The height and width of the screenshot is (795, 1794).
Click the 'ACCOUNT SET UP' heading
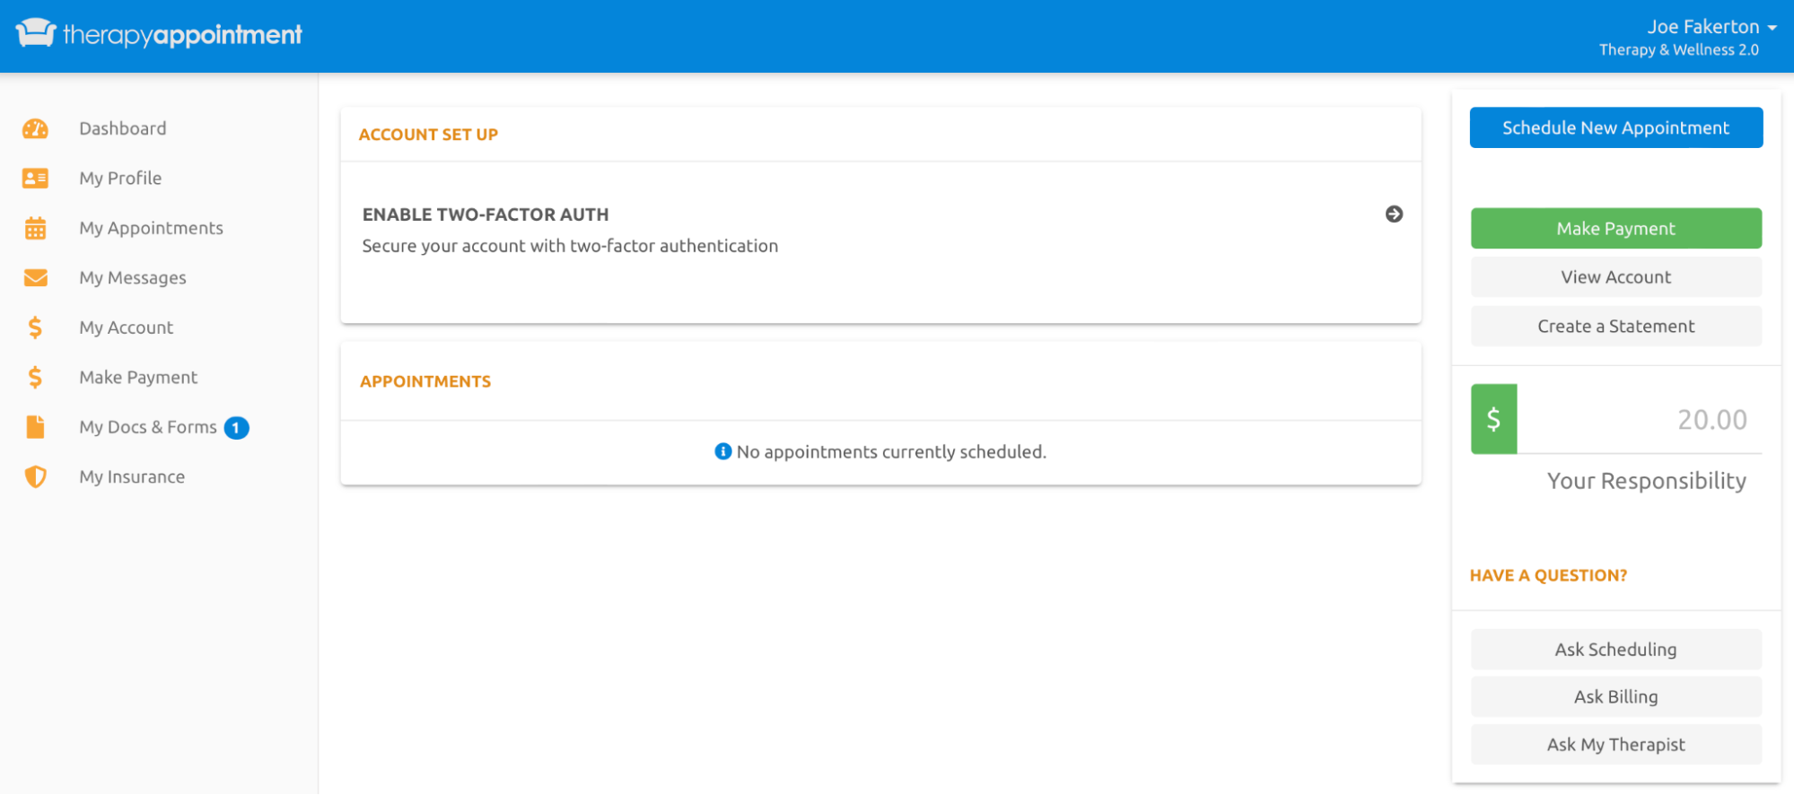(428, 135)
